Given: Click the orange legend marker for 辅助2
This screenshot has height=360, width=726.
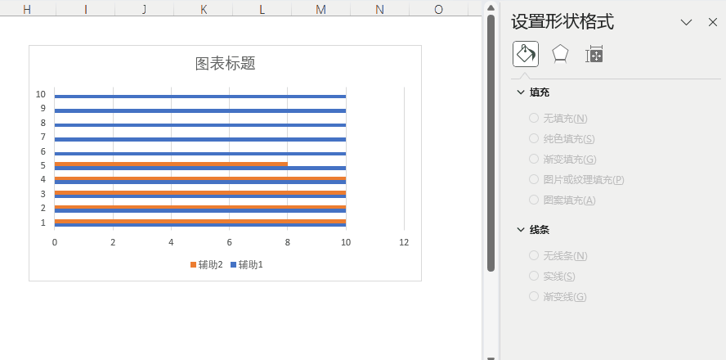Looking at the screenshot, I should tap(193, 265).
